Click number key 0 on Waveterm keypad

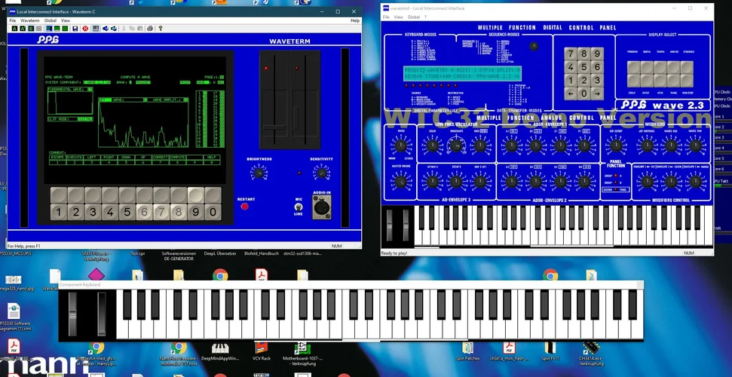pos(213,212)
